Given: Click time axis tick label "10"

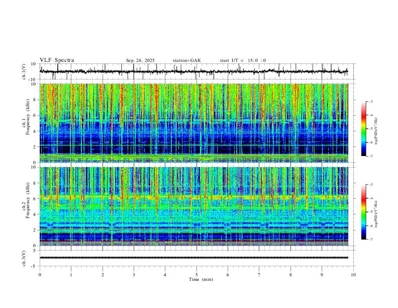Looking at the screenshot, I should (x=353, y=275).
